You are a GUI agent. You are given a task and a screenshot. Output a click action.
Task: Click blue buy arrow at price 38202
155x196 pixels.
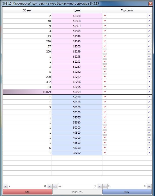(149, 153)
